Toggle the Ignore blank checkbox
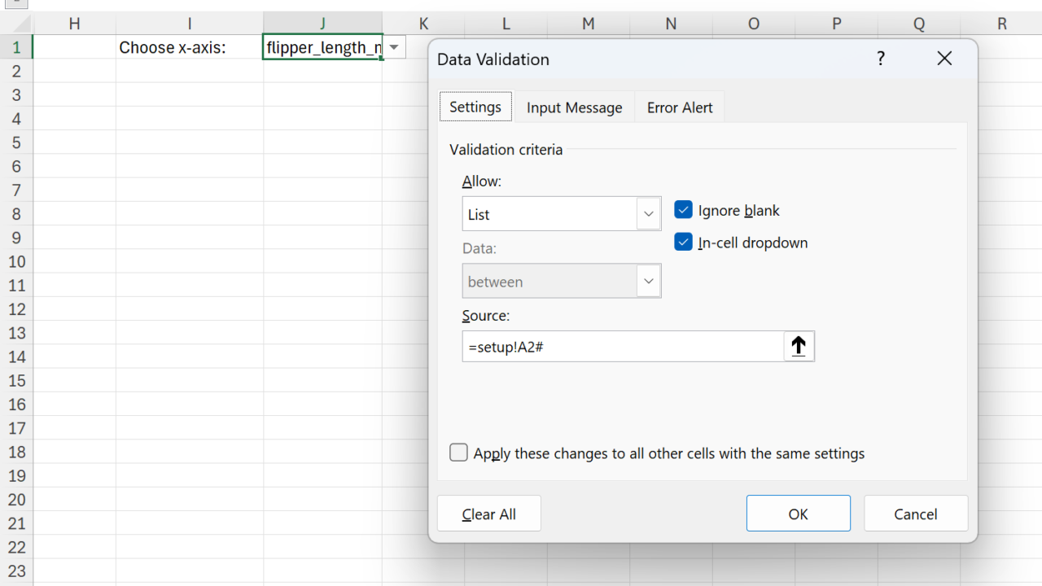This screenshot has height=586, width=1042. point(683,210)
